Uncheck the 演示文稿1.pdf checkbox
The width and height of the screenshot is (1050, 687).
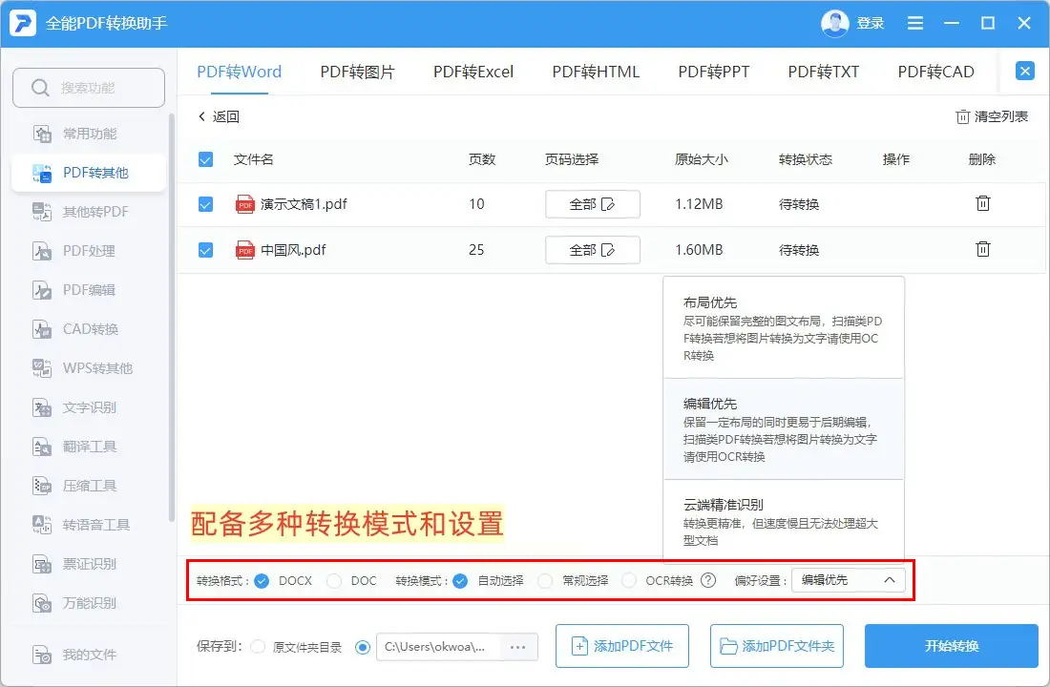[205, 204]
